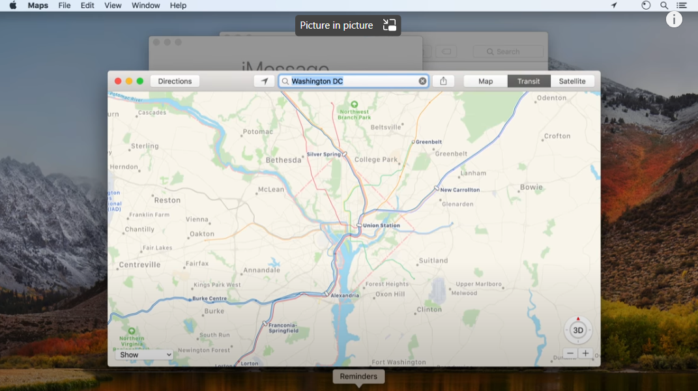The width and height of the screenshot is (698, 391).
Task: Click the Clinton map label
Action: (x=429, y=310)
